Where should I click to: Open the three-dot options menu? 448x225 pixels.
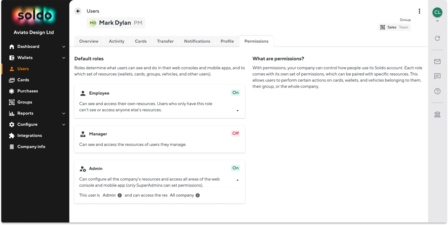pyautogui.click(x=419, y=11)
